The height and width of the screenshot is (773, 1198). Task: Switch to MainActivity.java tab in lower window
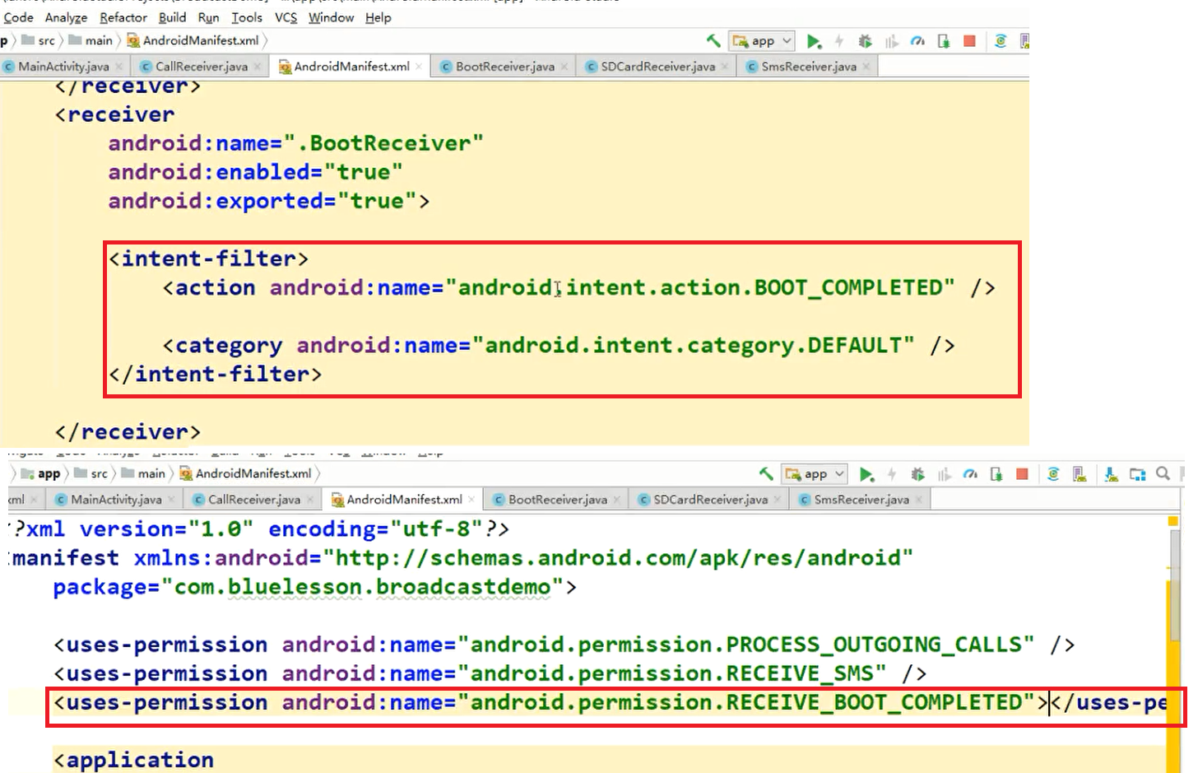pos(116,500)
